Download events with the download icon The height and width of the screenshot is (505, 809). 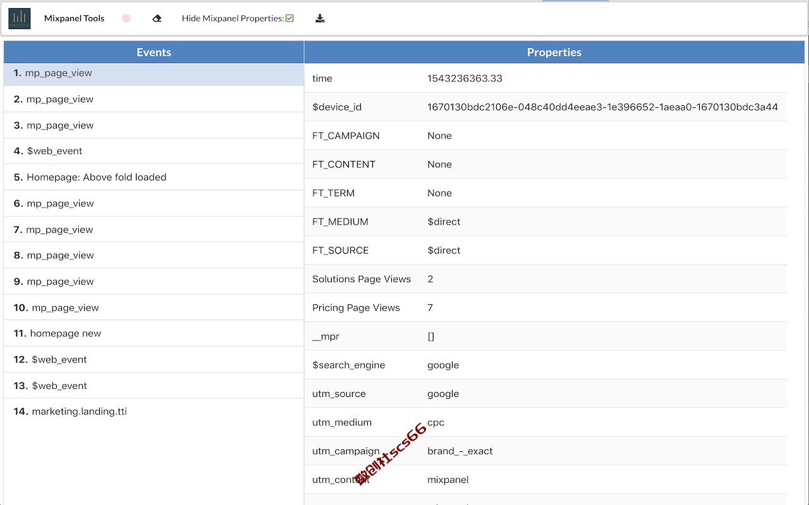[320, 18]
